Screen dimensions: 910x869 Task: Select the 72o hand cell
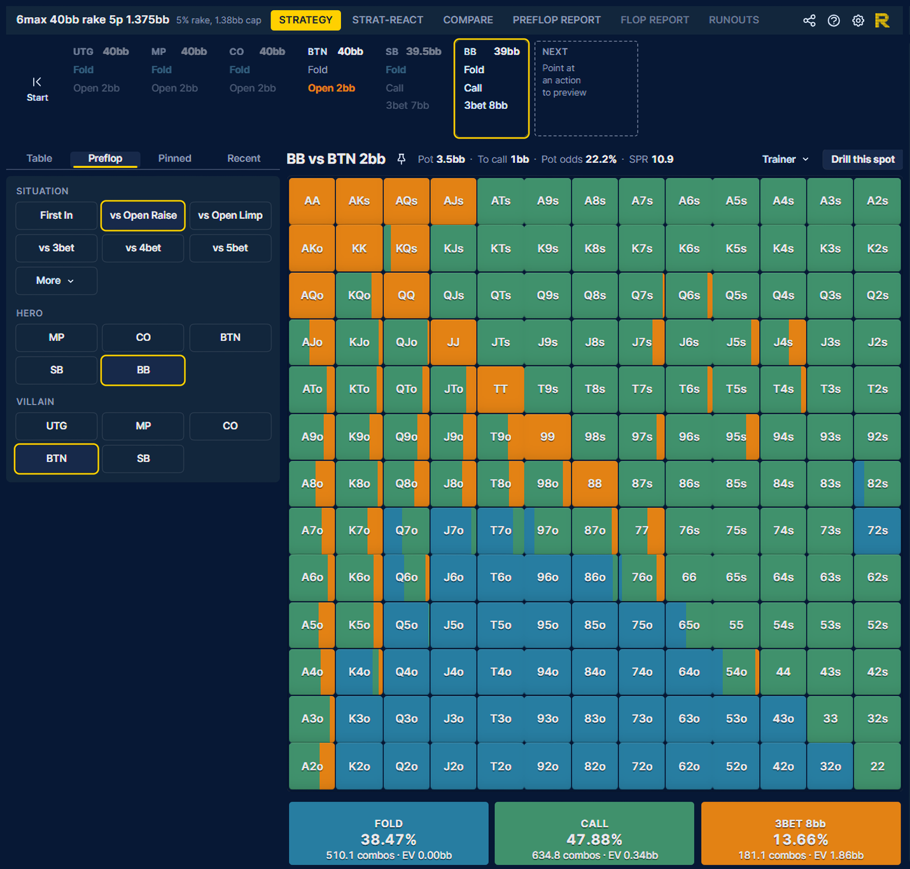[x=641, y=766]
